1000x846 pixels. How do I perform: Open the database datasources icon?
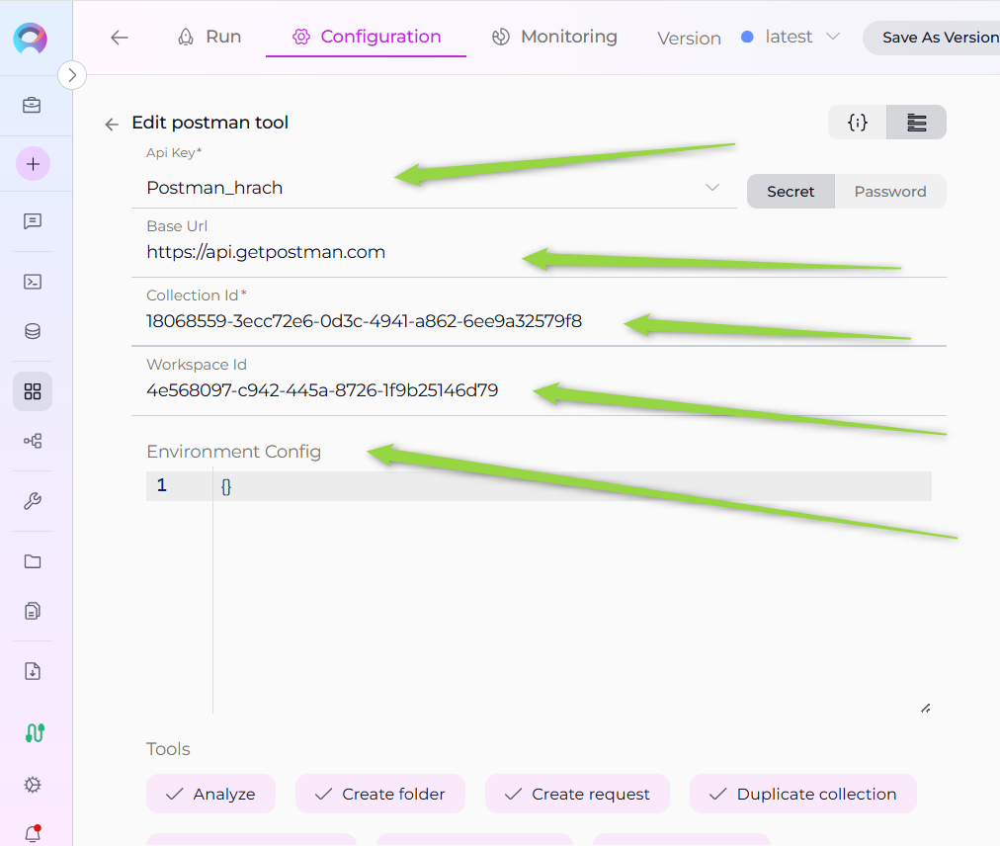(33, 331)
